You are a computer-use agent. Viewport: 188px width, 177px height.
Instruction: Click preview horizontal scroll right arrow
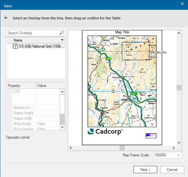pos(174,148)
